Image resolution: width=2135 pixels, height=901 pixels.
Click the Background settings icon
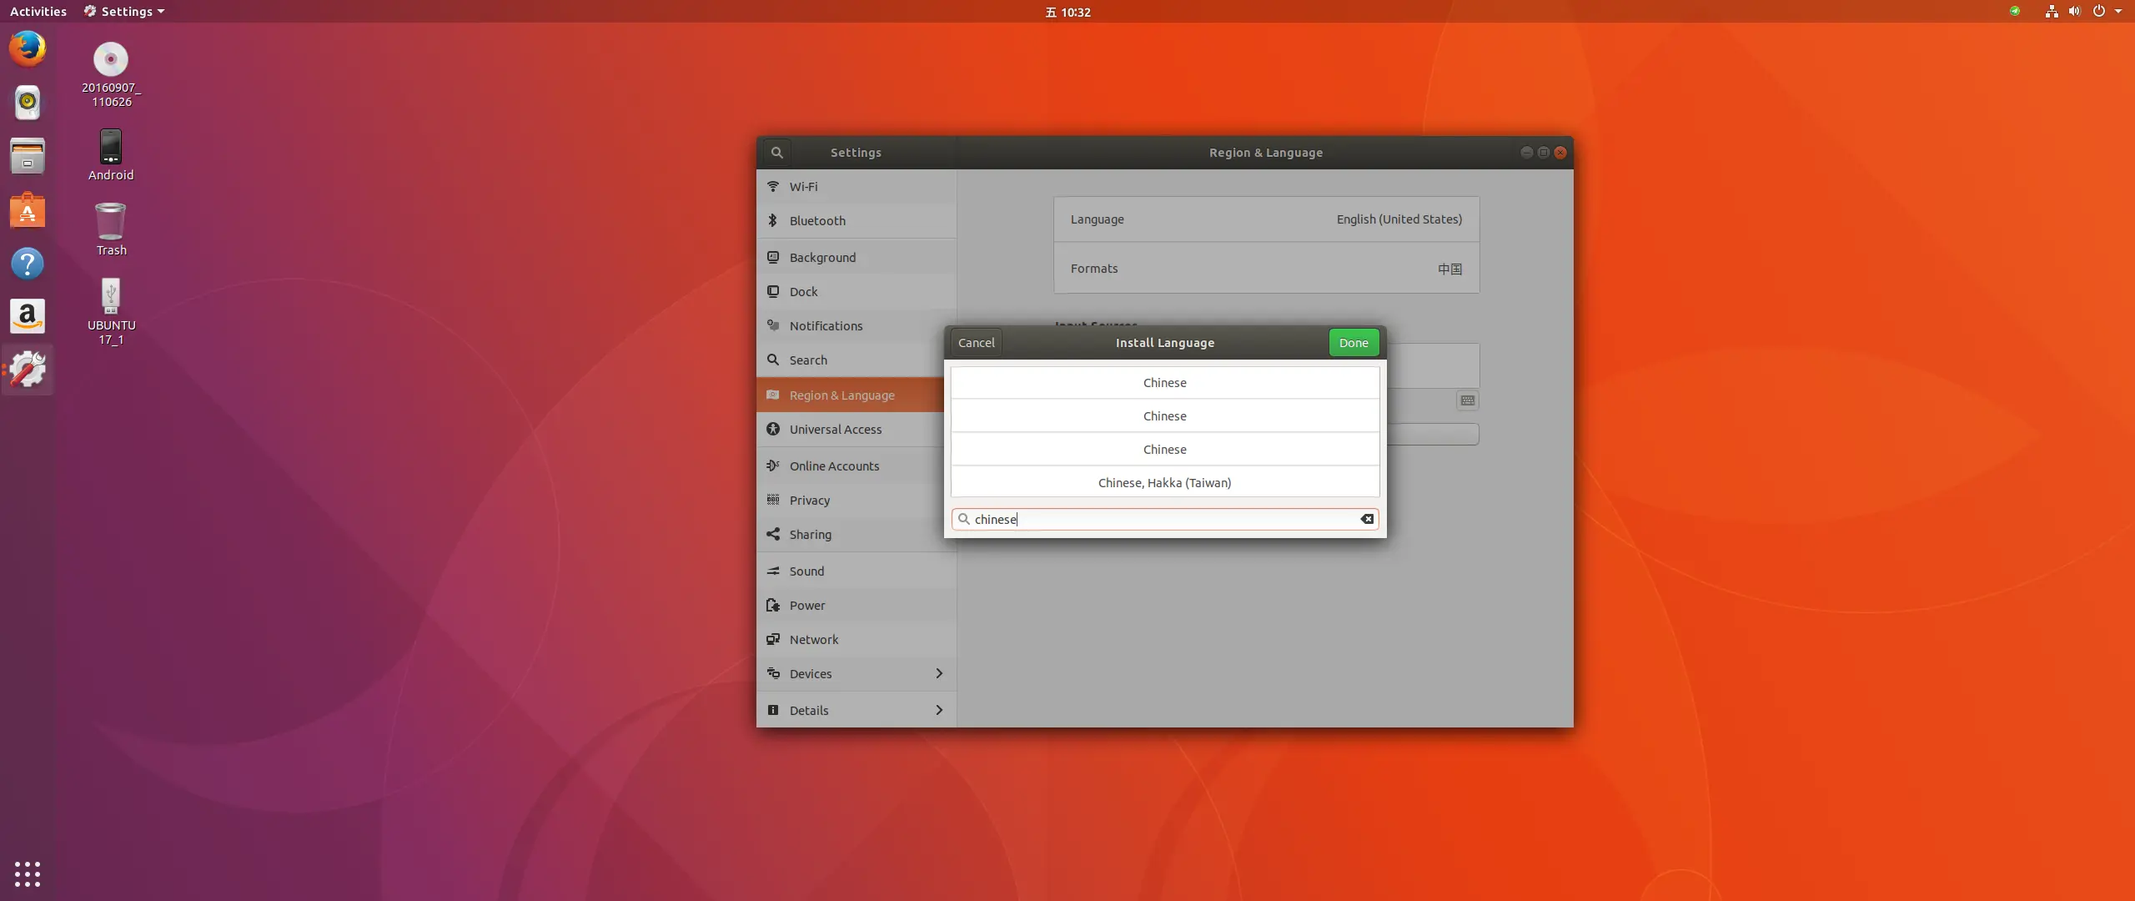coord(772,257)
